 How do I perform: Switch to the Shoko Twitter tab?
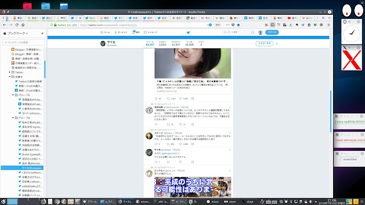coord(90,18)
